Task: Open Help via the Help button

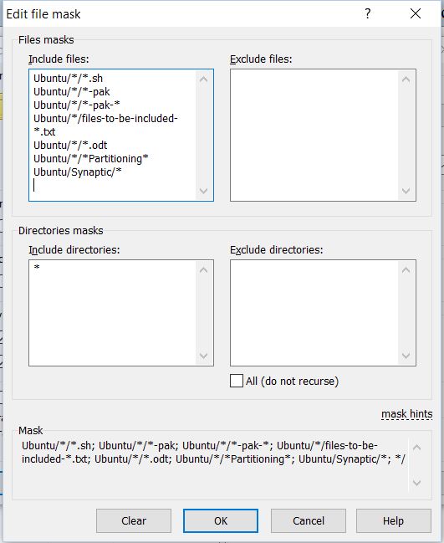Action: click(394, 521)
